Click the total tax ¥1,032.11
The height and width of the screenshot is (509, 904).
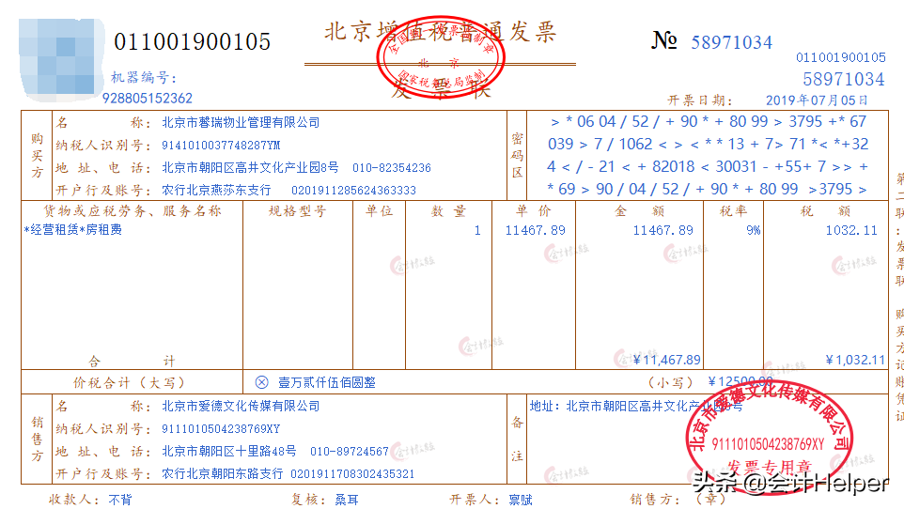pyautogui.click(x=855, y=361)
